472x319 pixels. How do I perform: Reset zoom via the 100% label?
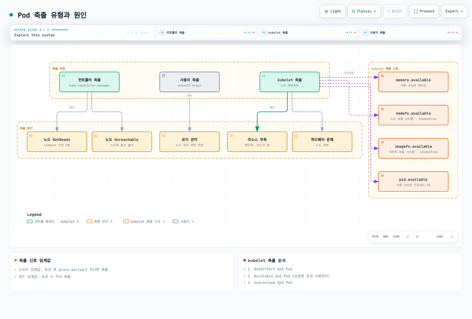(x=440, y=237)
